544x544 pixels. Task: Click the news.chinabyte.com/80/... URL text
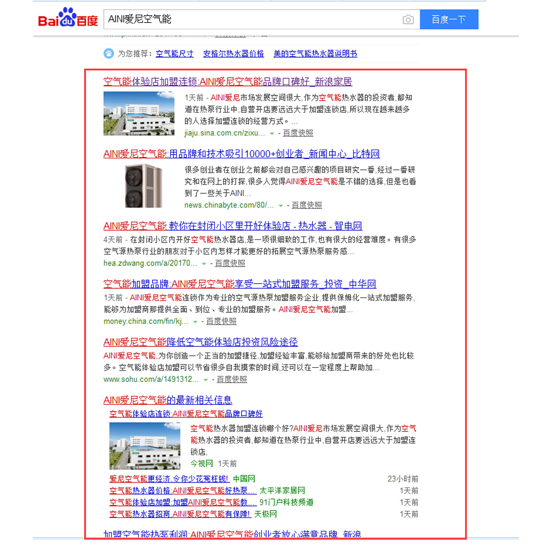coord(229,206)
